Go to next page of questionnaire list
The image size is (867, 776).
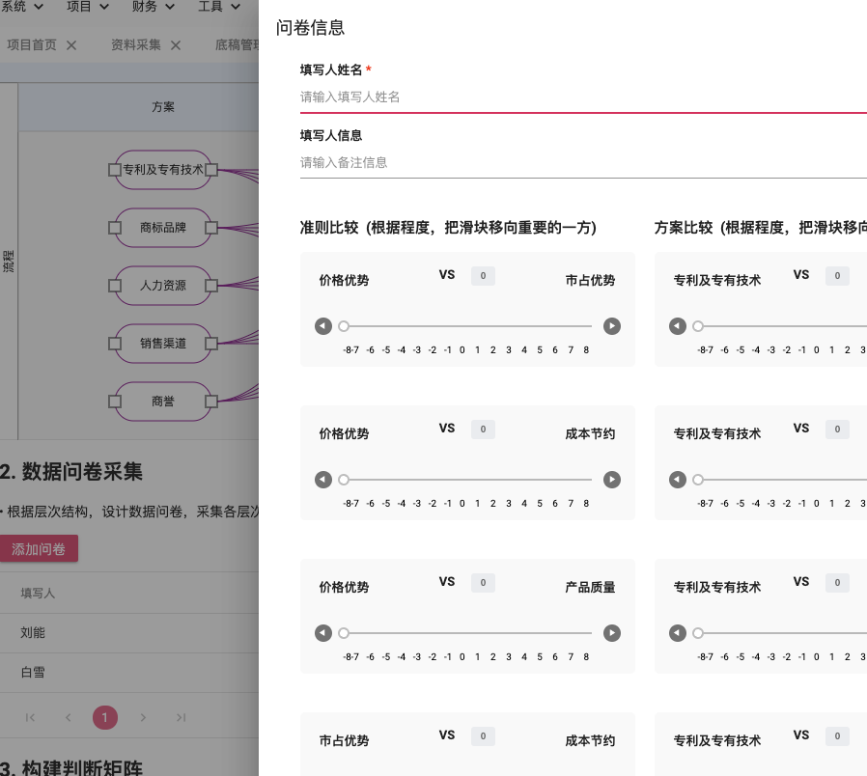pyautogui.click(x=143, y=717)
